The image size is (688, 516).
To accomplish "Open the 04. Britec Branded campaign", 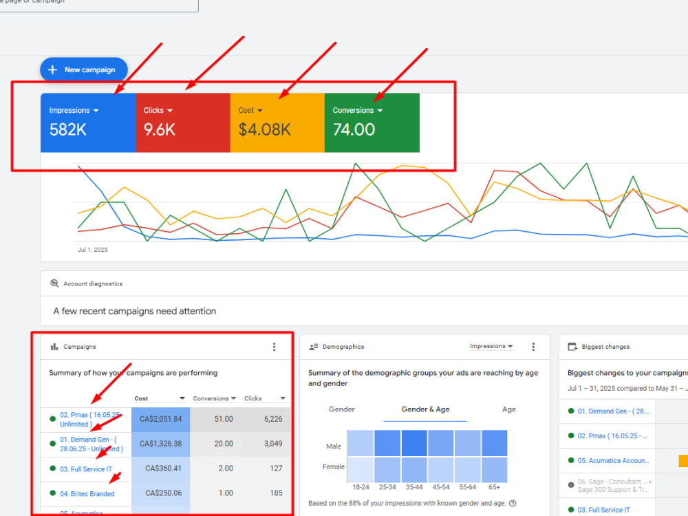I will pyautogui.click(x=87, y=493).
